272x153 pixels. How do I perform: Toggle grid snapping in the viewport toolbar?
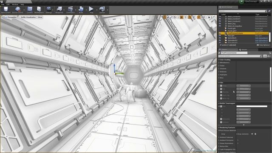point(181,17)
